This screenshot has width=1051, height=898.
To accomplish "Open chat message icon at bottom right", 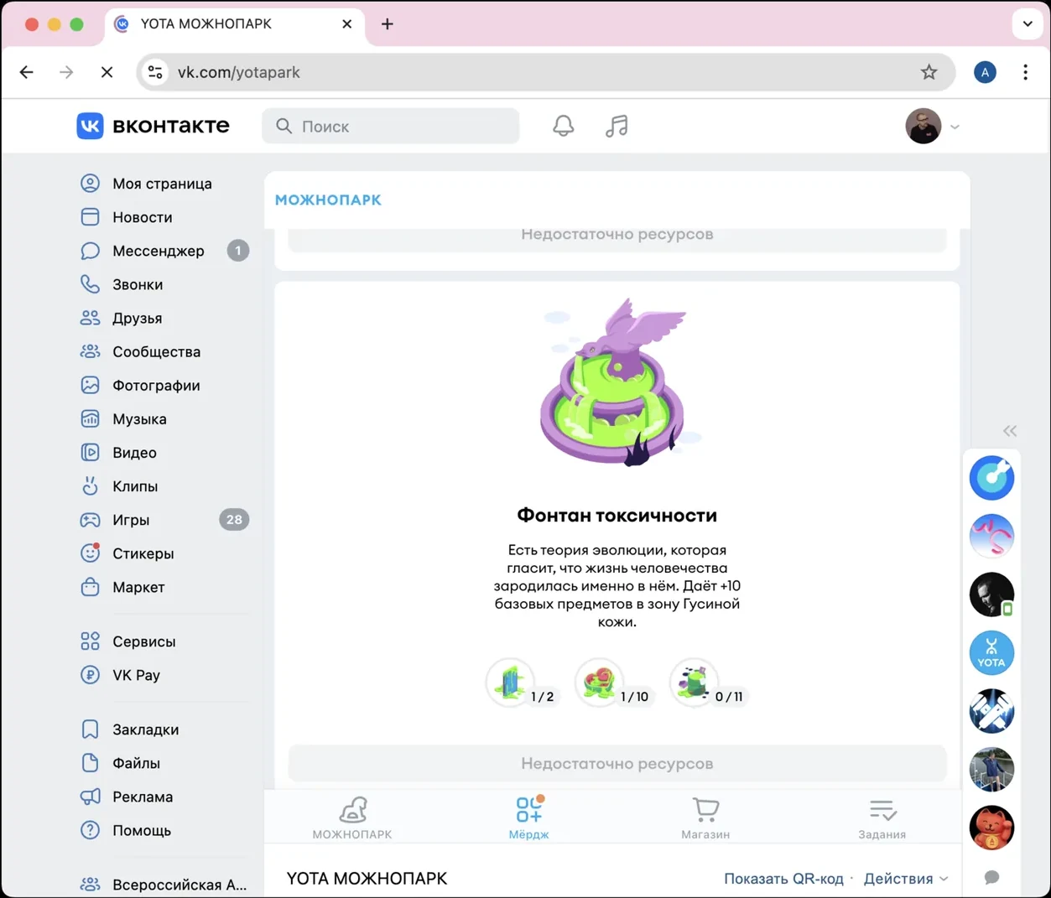I will click(x=991, y=877).
